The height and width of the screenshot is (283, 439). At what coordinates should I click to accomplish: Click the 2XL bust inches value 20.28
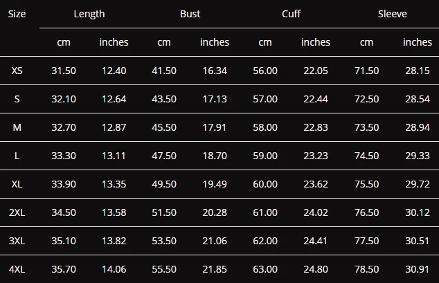pyautogui.click(x=215, y=212)
